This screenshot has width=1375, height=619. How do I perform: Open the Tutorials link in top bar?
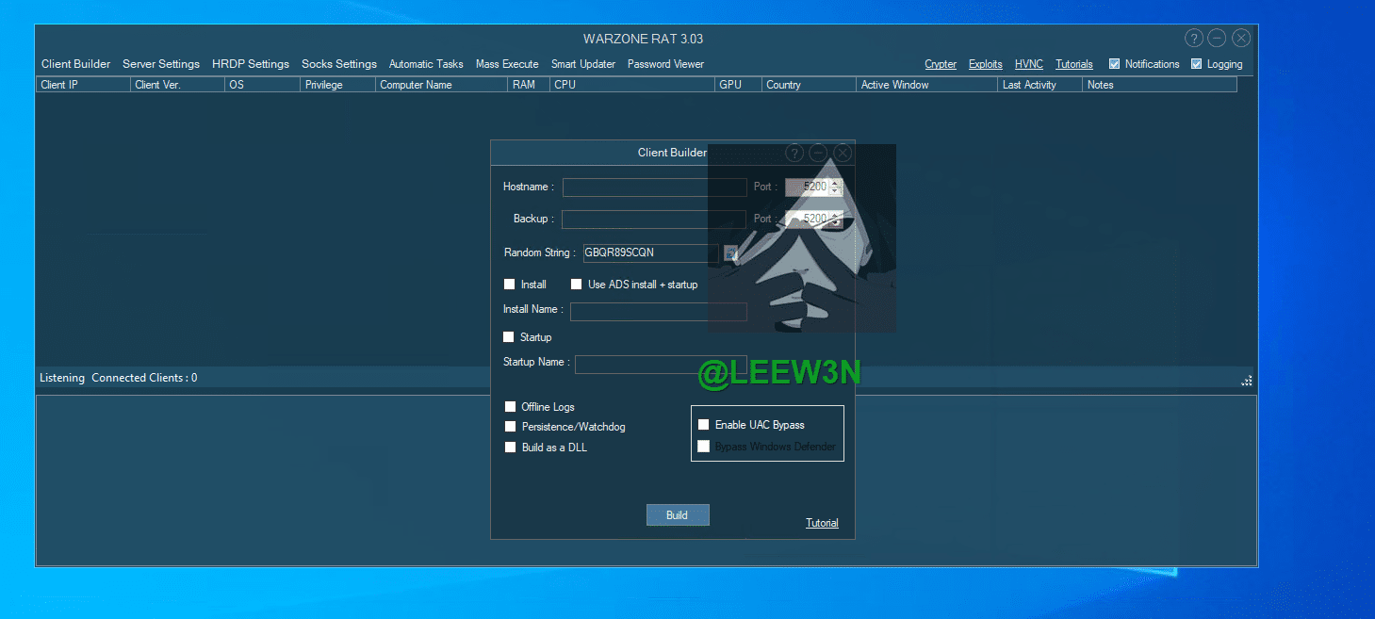point(1073,64)
